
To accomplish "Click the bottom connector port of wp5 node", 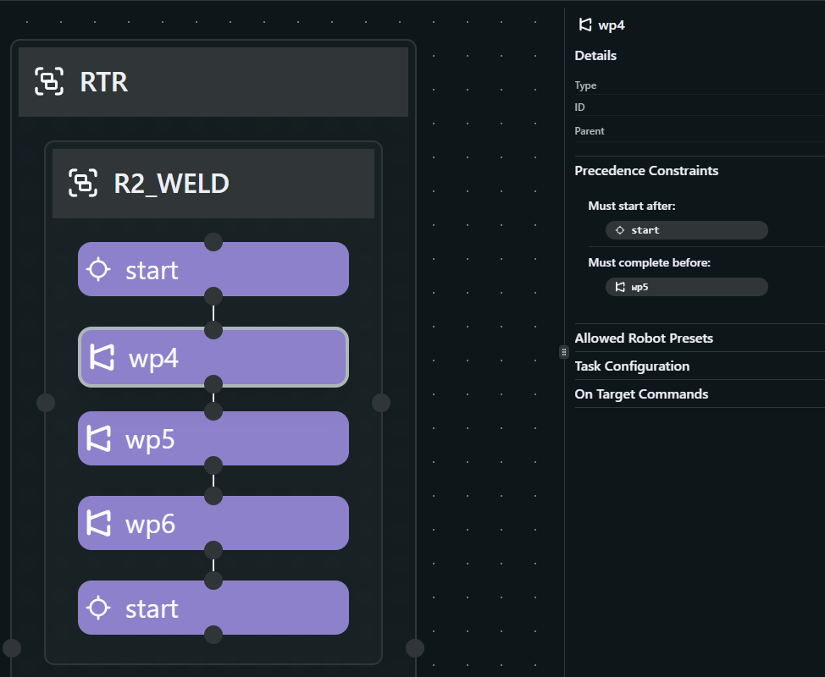I will click(x=213, y=465).
